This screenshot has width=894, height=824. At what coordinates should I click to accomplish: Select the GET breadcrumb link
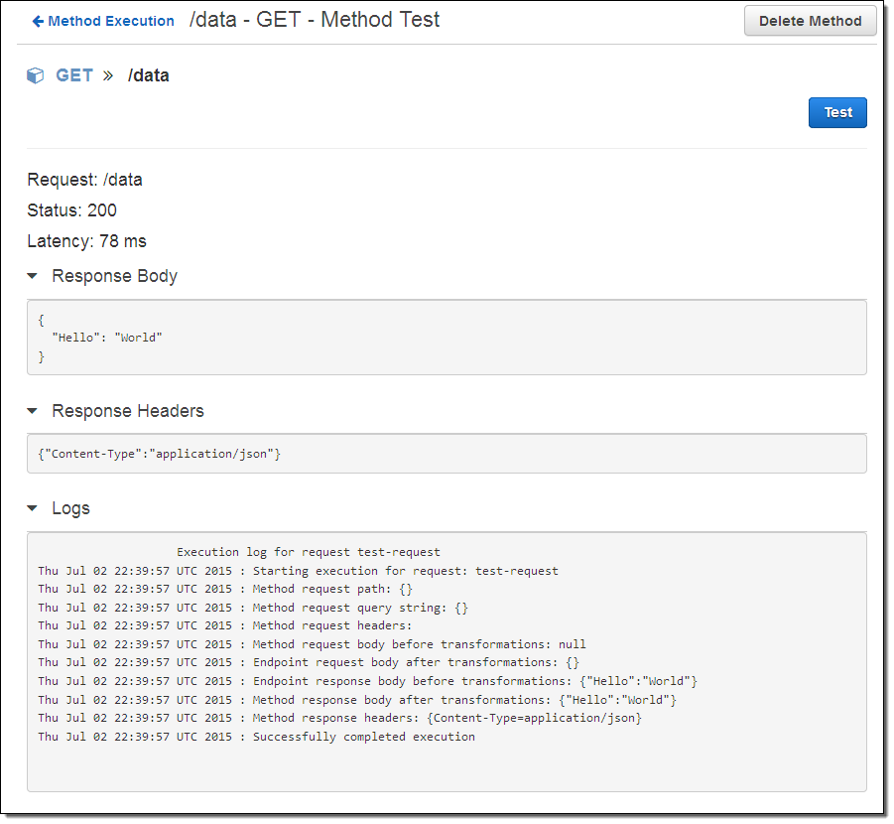(x=74, y=75)
